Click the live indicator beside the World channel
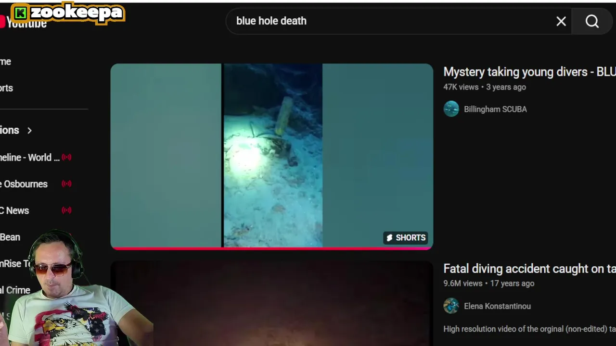The image size is (616, 346). (66, 157)
